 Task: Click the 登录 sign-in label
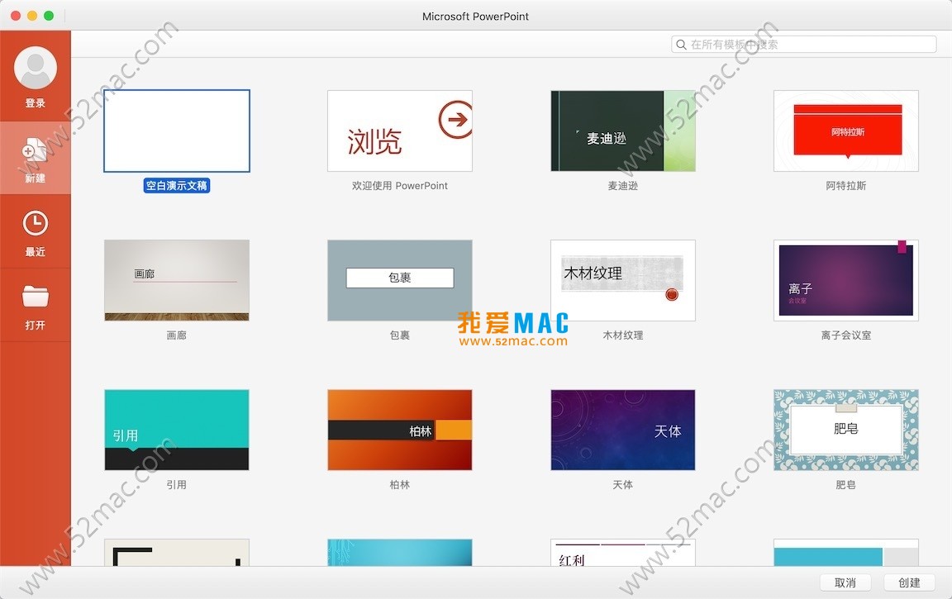click(36, 103)
